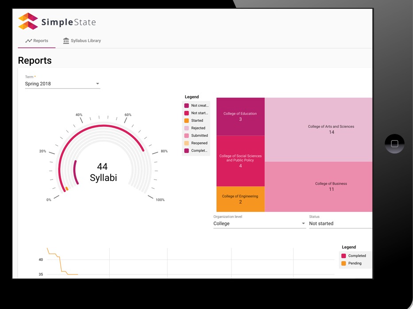Toggle the Submitted legend entry
This screenshot has width=413, height=309.
[199, 136]
